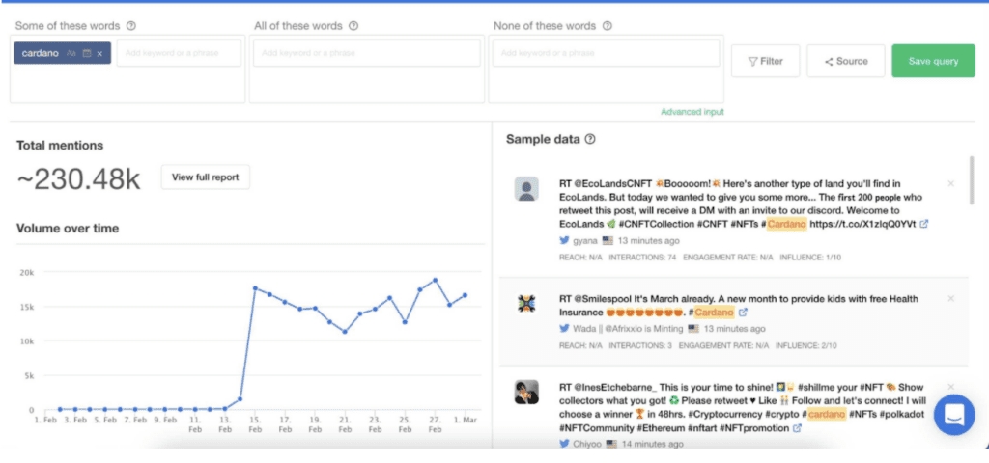The height and width of the screenshot is (463, 989).
Task: Open the Filter options
Action: point(765,61)
